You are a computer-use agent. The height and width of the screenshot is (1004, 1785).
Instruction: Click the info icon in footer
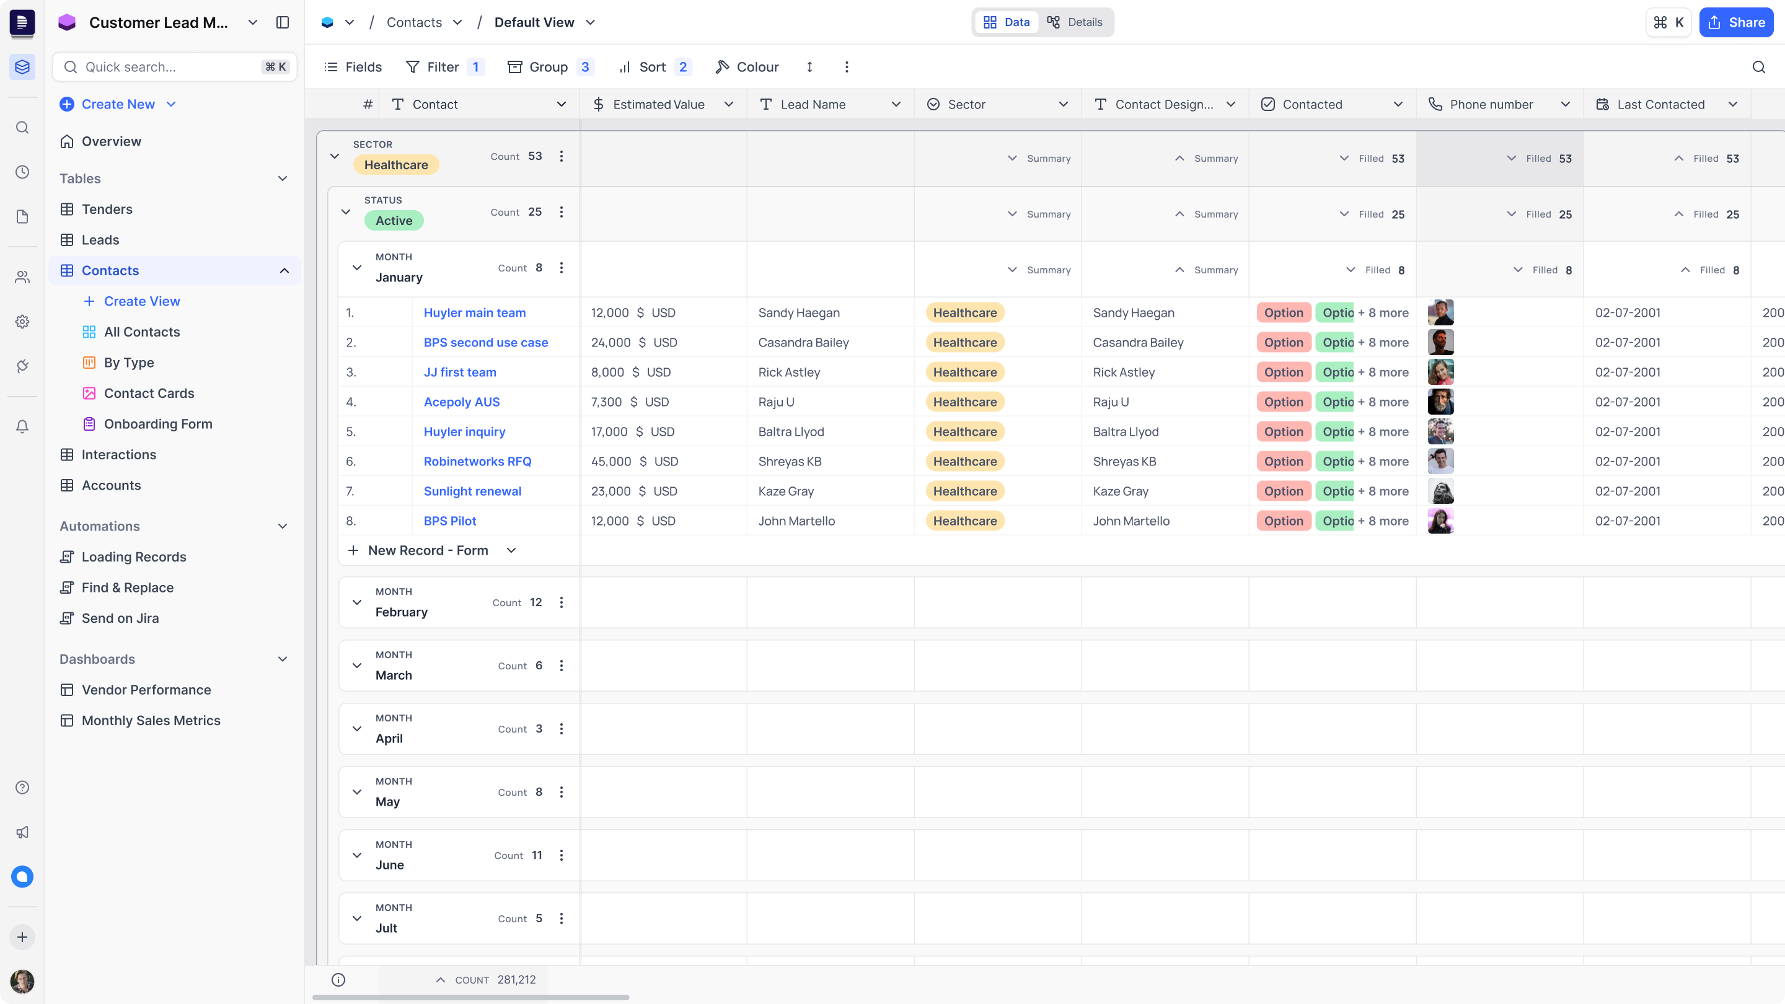click(x=338, y=979)
